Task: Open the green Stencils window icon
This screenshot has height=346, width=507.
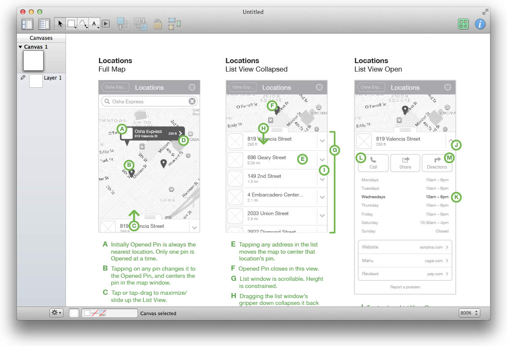Action: click(463, 24)
